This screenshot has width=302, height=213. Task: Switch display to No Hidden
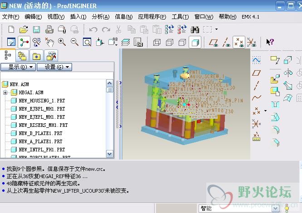point(182,42)
